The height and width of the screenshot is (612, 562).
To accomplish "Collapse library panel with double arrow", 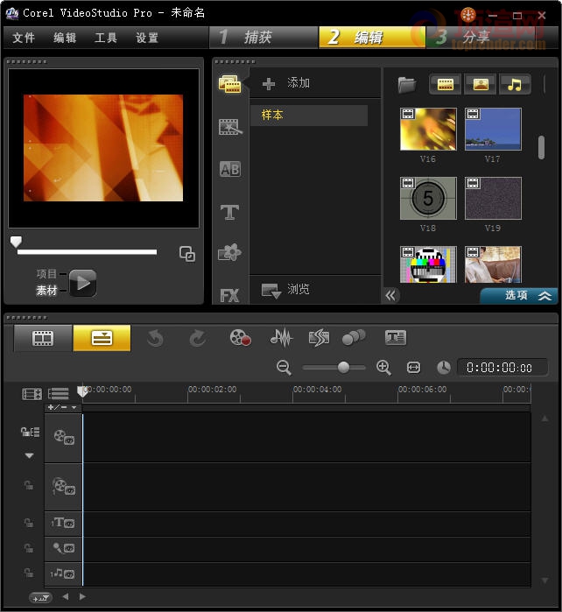I will (390, 295).
